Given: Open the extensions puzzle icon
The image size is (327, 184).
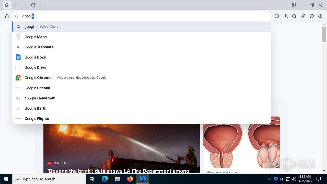Looking at the screenshot, I should click(277, 16).
